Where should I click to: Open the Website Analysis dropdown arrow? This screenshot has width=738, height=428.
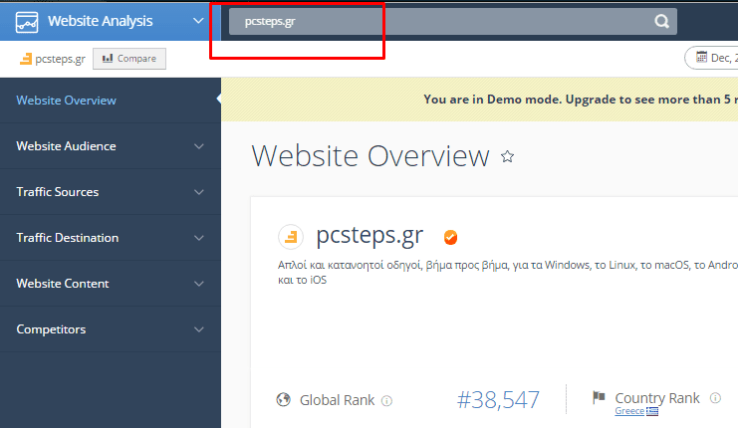pos(198,21)
